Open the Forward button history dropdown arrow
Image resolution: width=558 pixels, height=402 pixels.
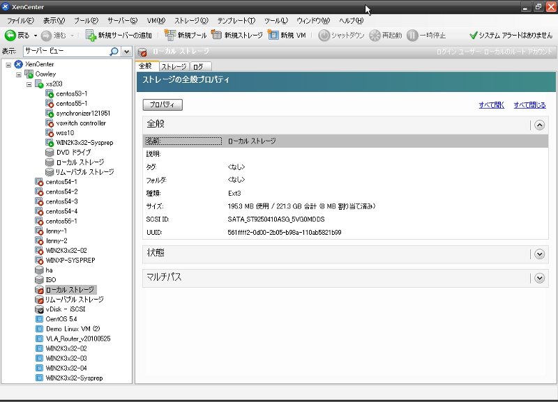(x=72, y=36)
